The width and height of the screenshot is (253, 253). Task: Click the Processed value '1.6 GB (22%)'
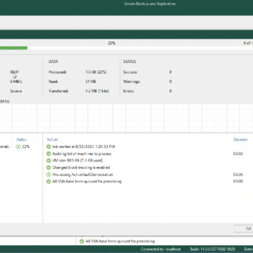(x=96, y=72)
